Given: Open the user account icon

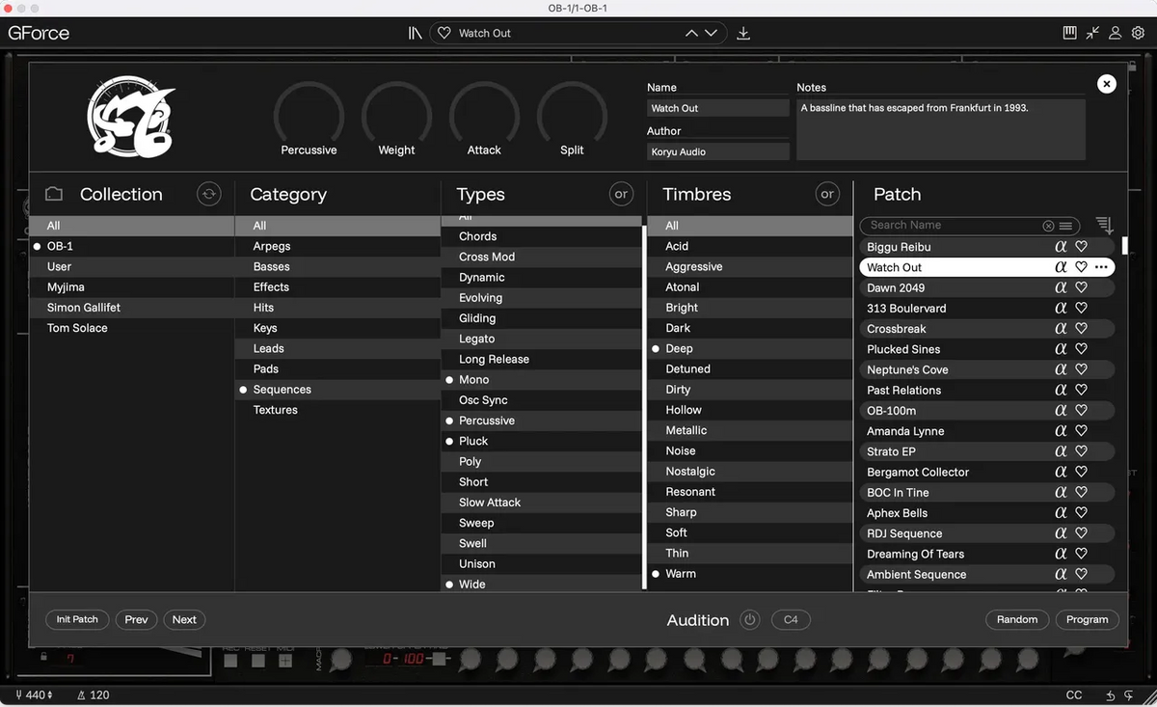Looking at the screenshot, I should [x=1116, y=33].
